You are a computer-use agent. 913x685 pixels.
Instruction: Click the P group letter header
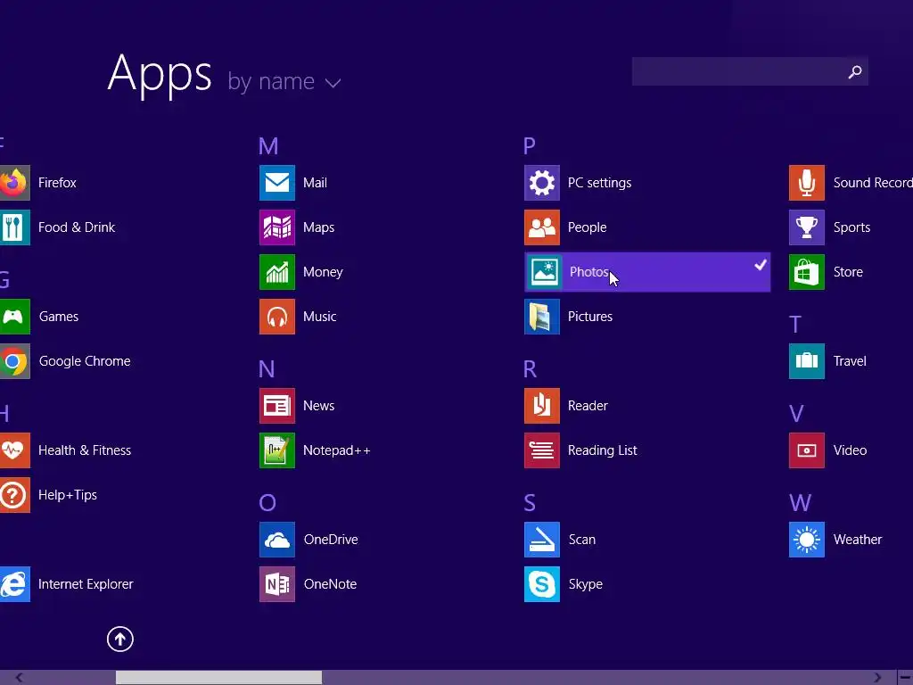click(x=530, y=146)
